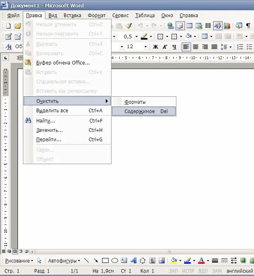Open the Shading Color dropdown arrow

pyautogui.click(x=195, y=37)
